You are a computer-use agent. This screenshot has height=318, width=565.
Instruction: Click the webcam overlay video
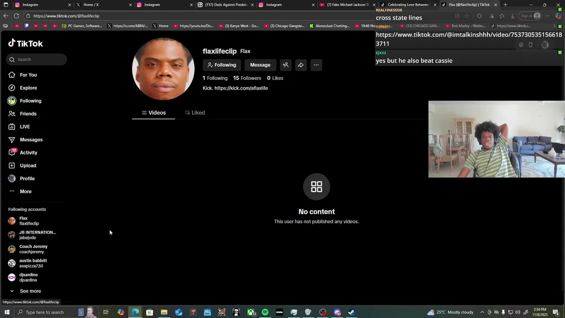(497, 139)
